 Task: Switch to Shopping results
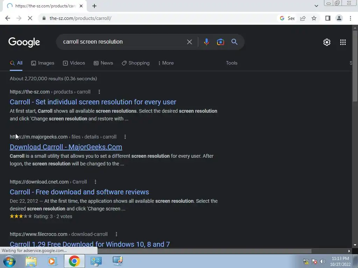136,63
